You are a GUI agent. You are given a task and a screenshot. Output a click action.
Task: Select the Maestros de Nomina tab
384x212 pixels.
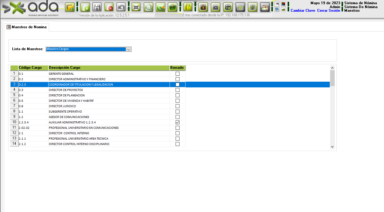click(27, 27)
